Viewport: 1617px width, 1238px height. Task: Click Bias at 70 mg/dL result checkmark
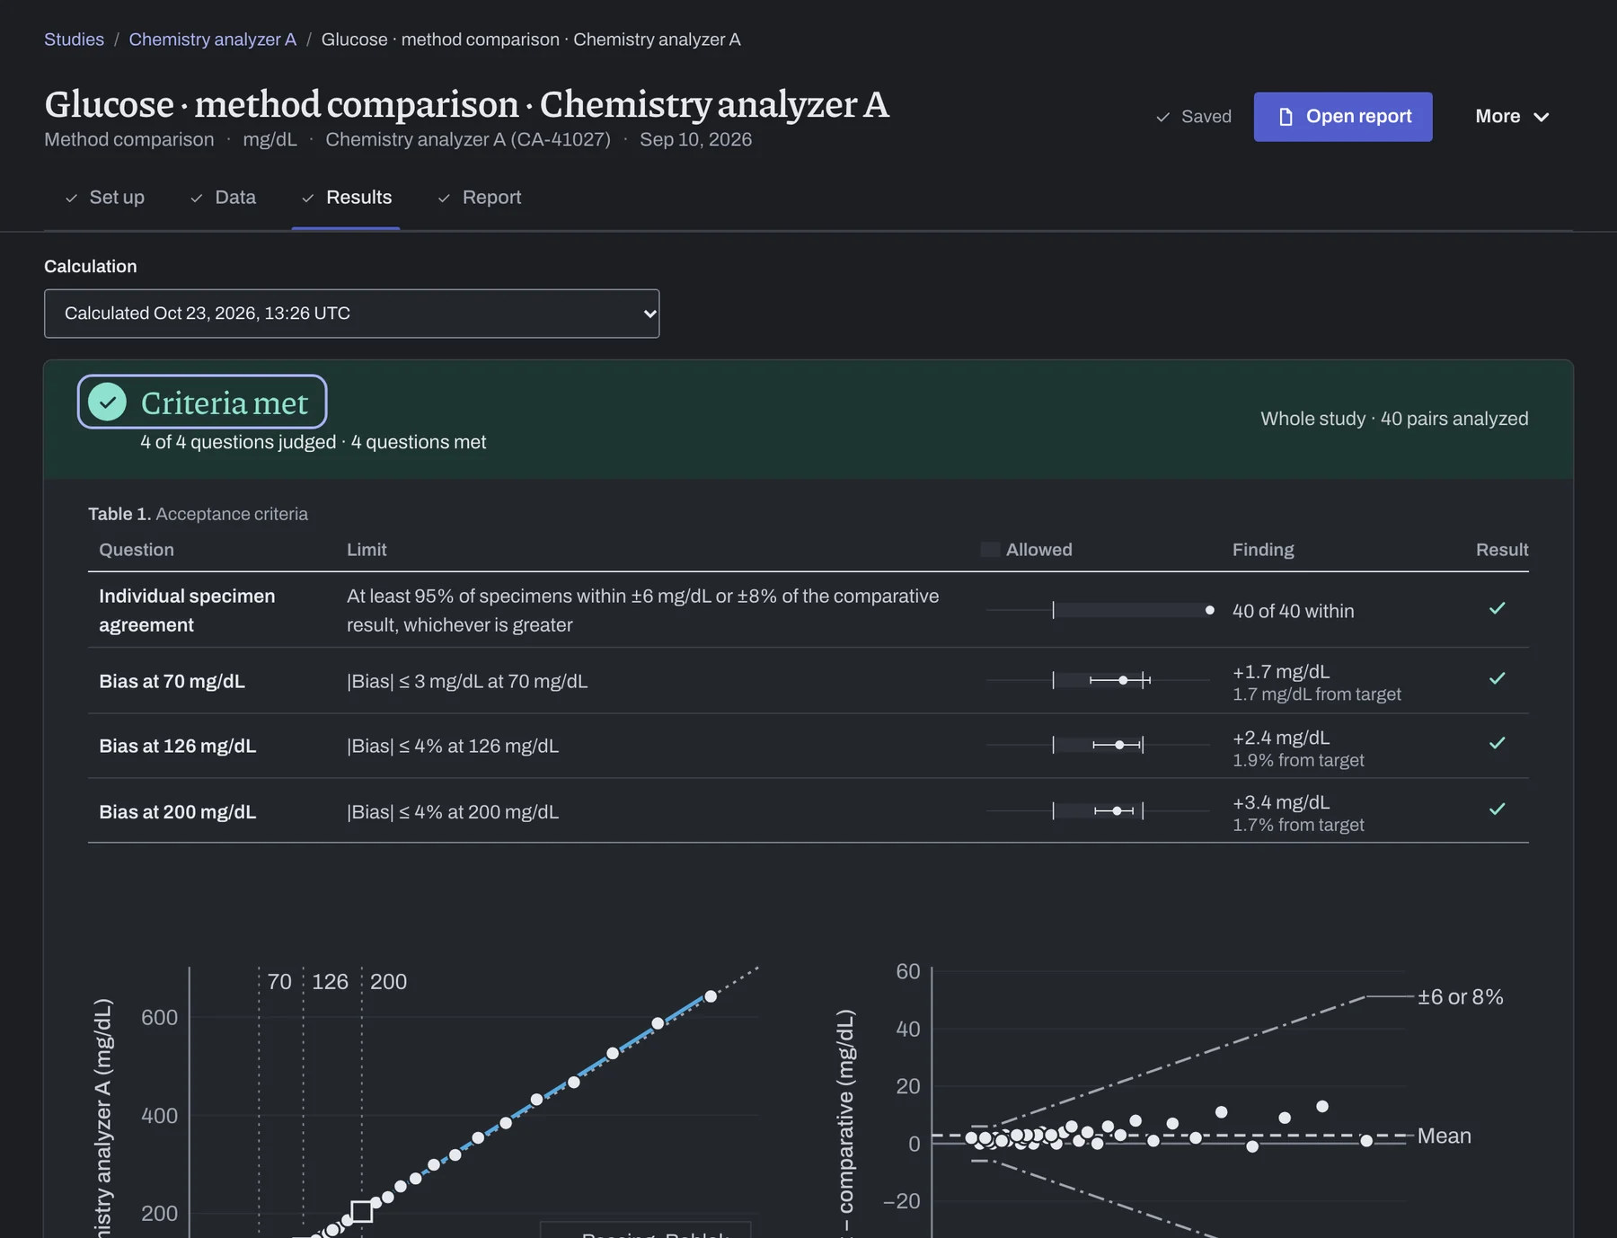[1498, 678]
